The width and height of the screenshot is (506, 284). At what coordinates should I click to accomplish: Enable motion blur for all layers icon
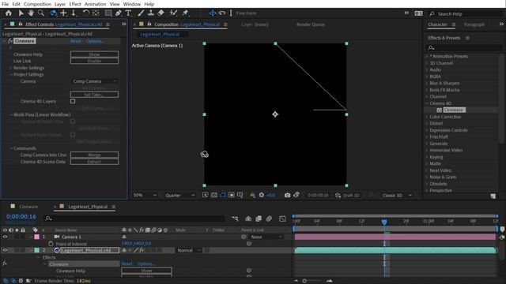coord(269,219)
